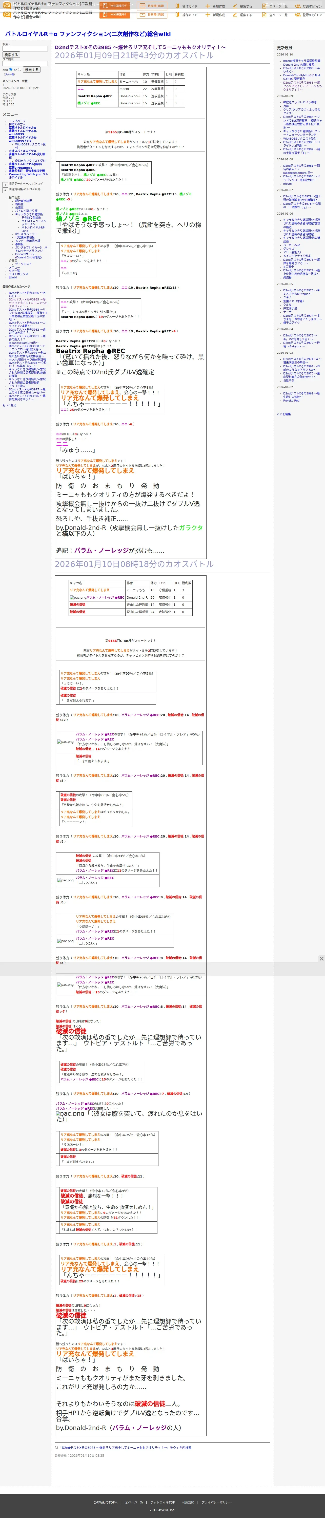325x1518 pixels.
Task: Open 旧wiki link in the menu
Action: [13, 278]
